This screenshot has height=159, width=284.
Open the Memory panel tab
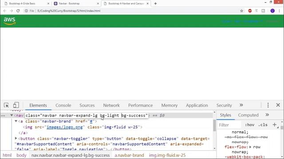170,105
